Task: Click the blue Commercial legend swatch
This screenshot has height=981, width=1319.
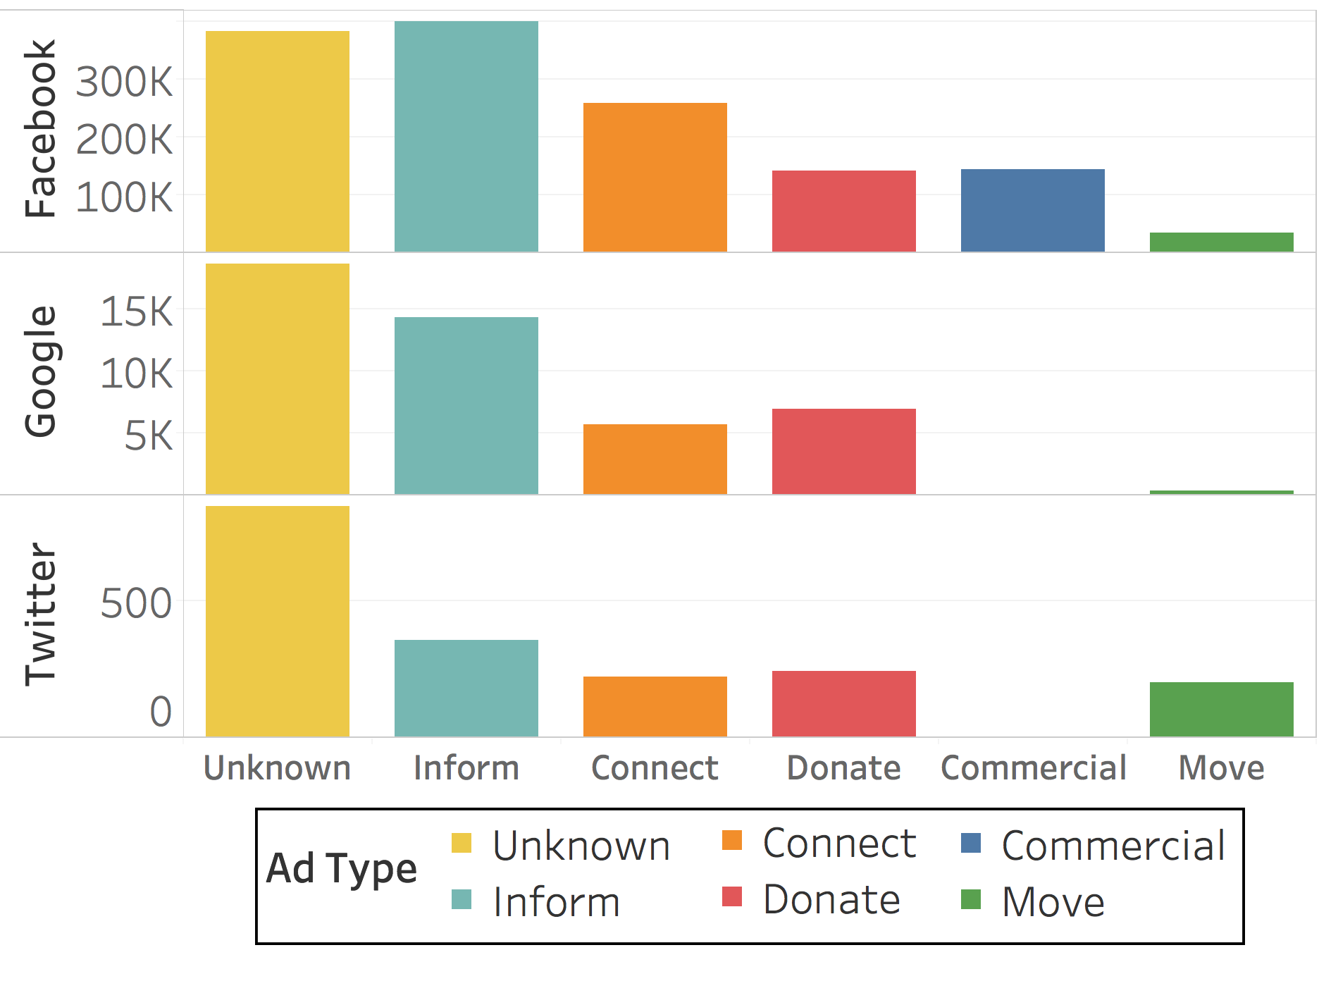Action: [971, 843]
